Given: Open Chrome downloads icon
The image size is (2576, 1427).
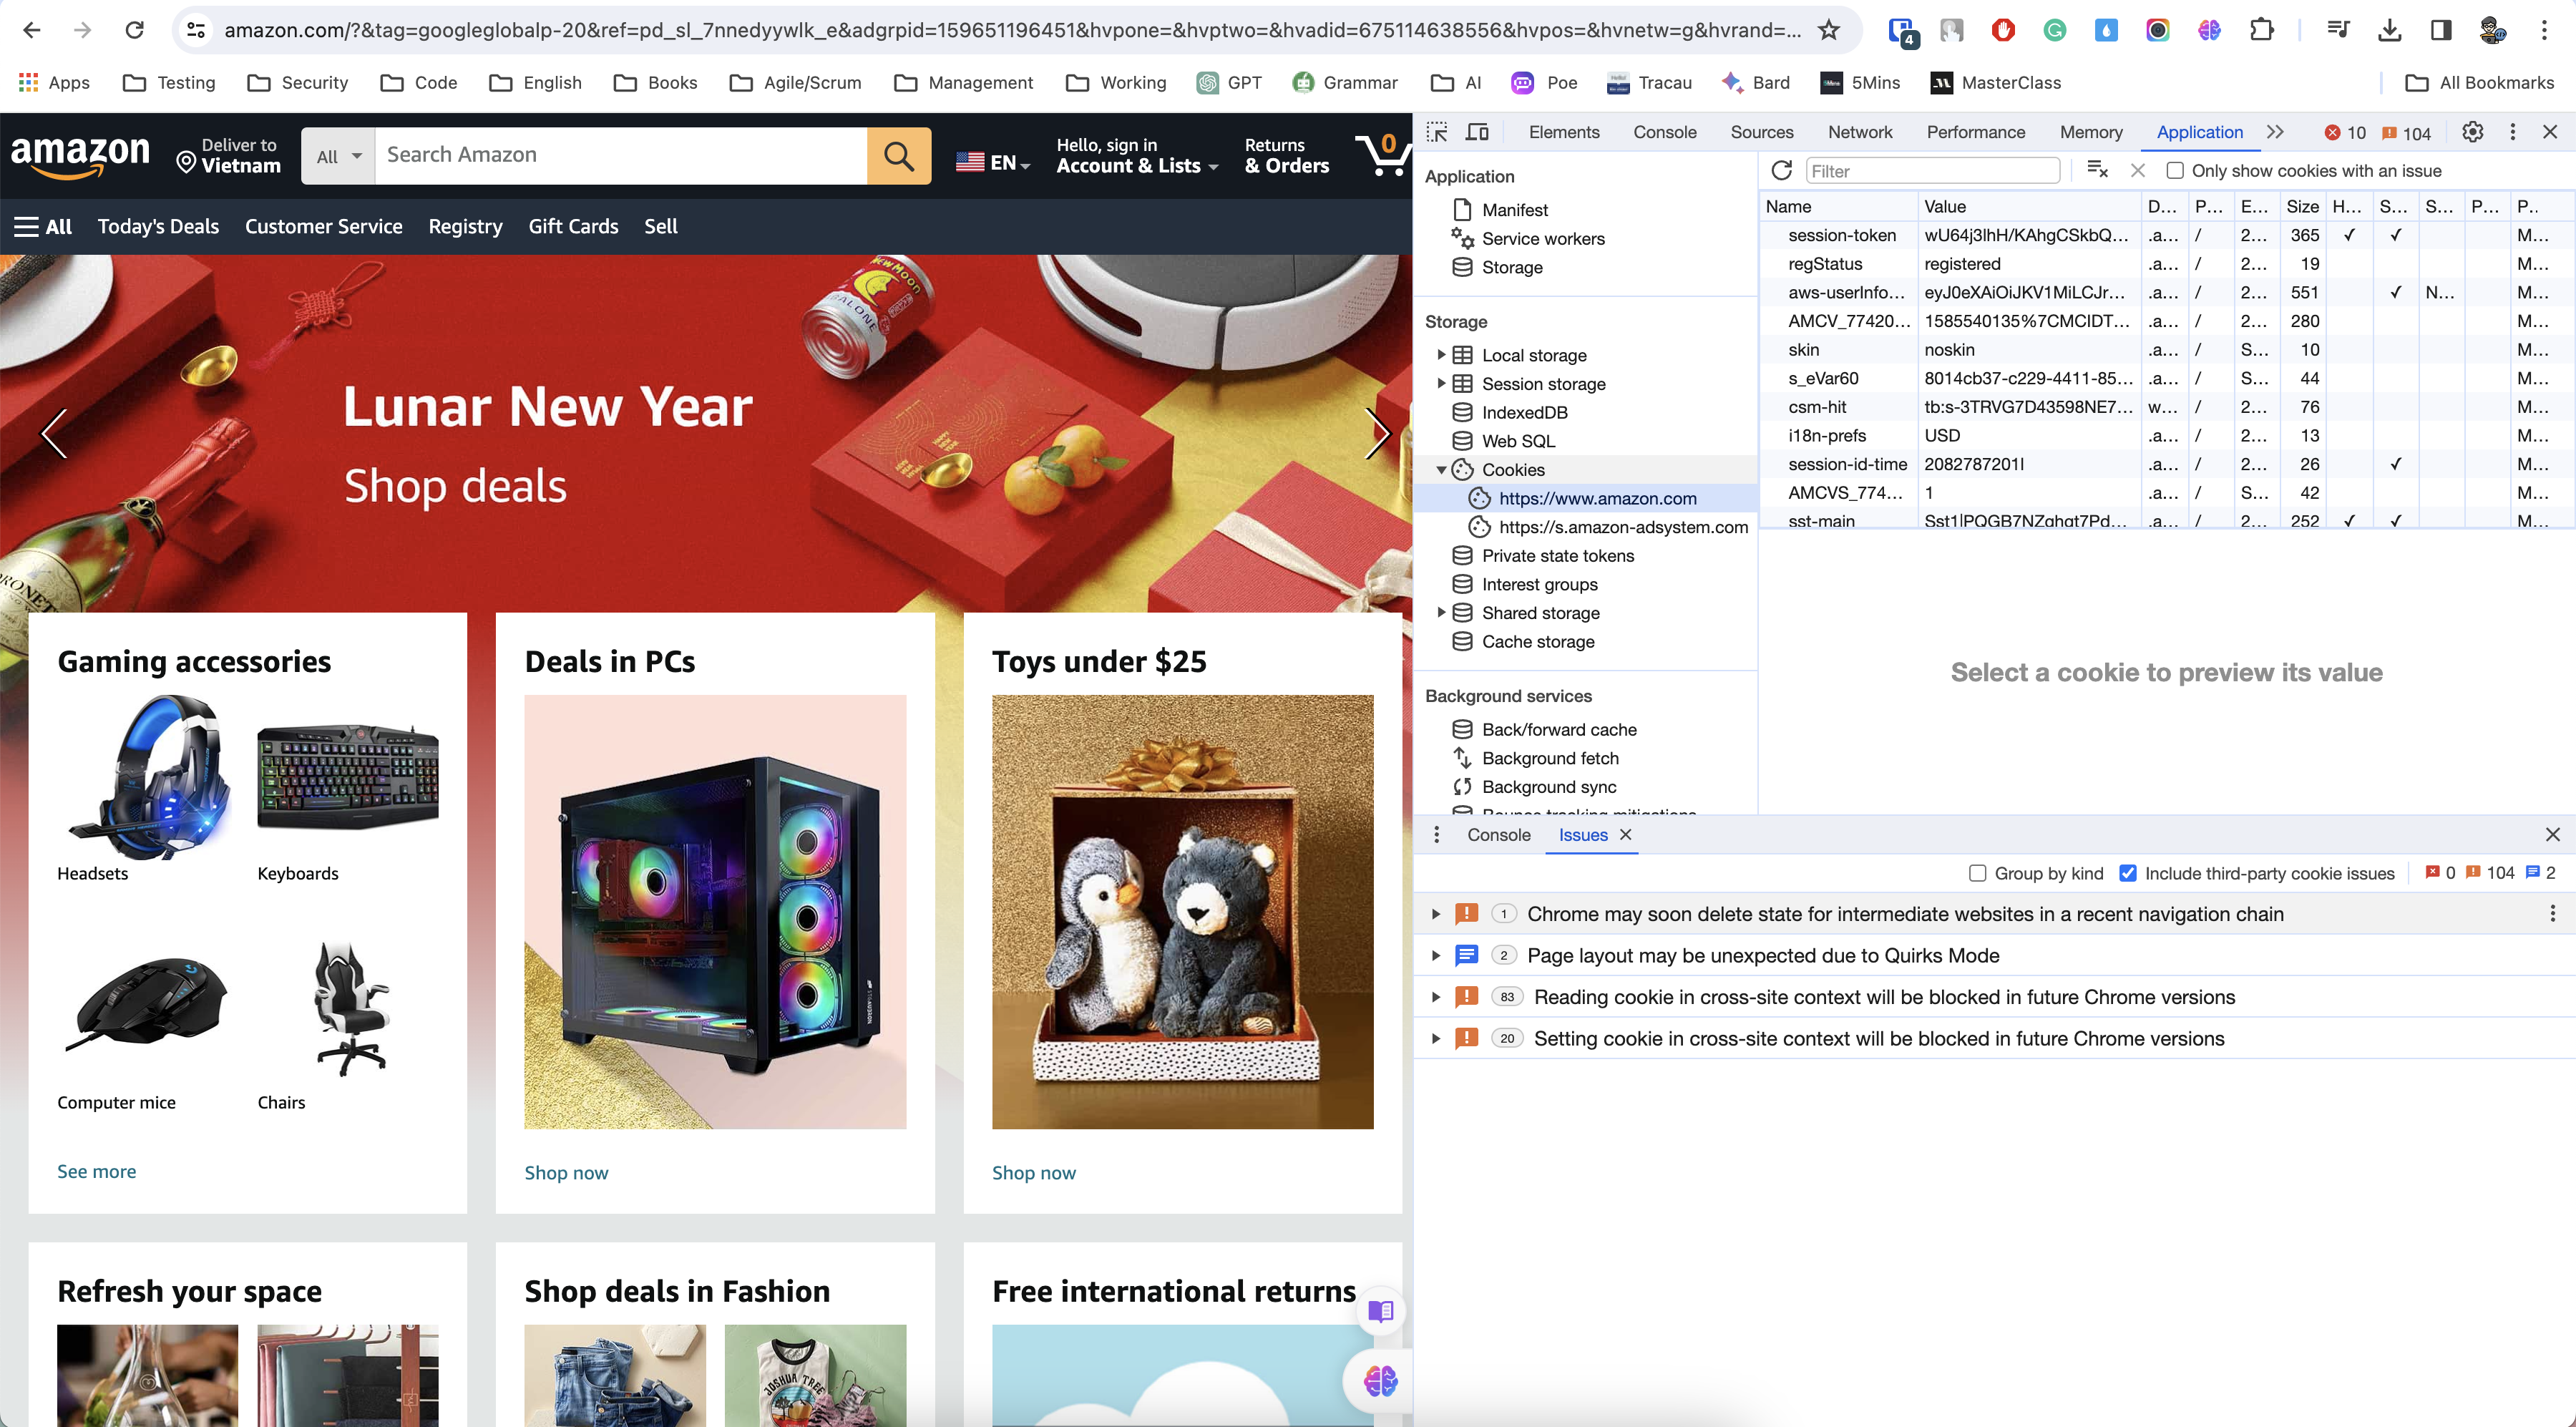Looking at the screenshot, I should click(x=2390, y=30).
